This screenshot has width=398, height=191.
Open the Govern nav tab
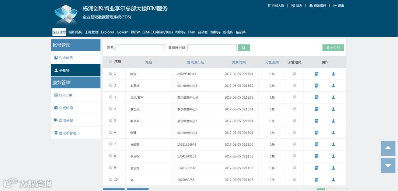point(123,32)
